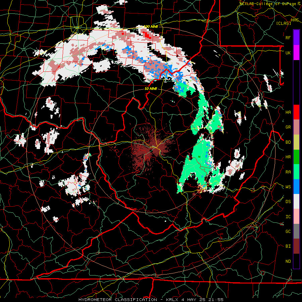This screenshot has width=302, height=302.
Task: Click the BI legend label
Action: (288, 246)
